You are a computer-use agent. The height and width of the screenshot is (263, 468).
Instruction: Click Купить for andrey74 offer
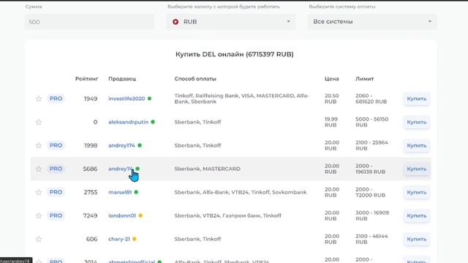(x=417, y=169)
